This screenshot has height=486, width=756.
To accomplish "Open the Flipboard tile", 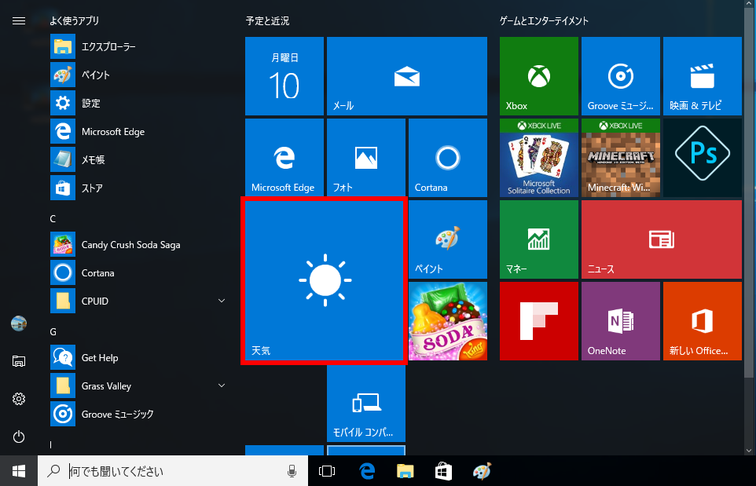I will [x=538, y=321].
